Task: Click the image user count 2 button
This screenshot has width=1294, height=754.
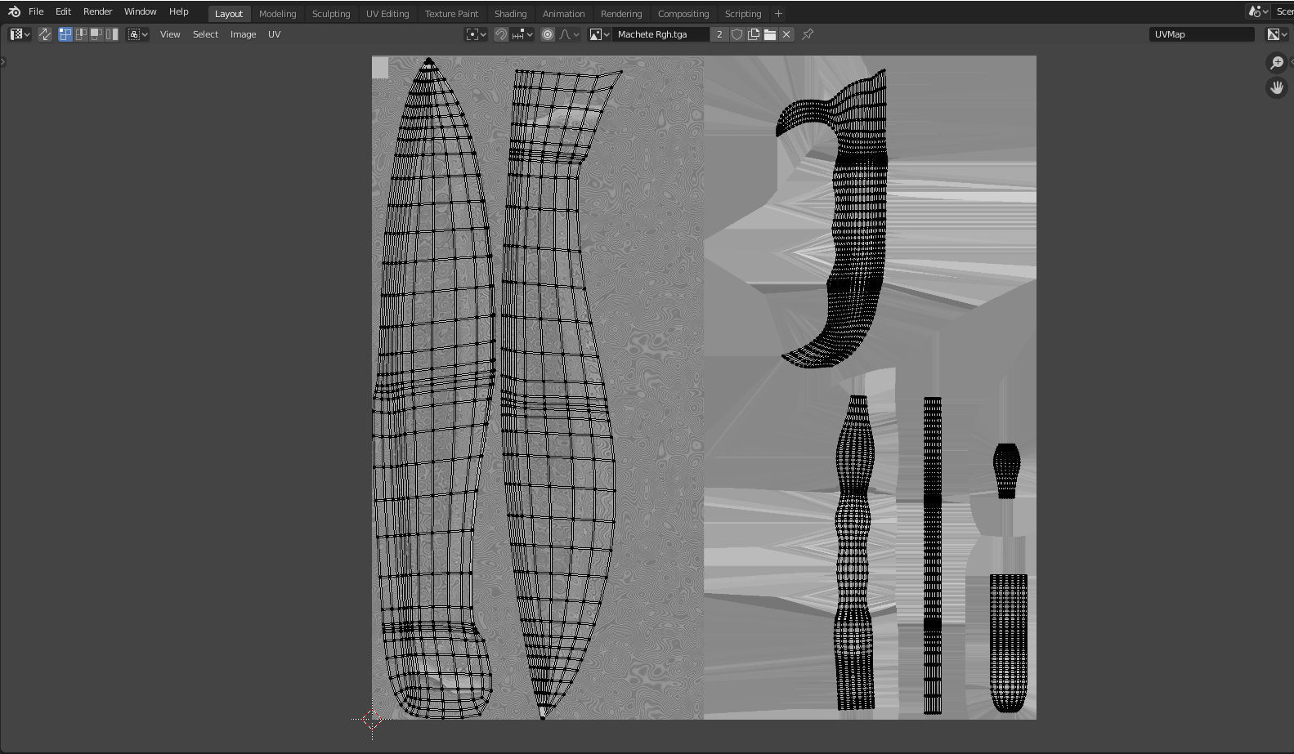Action: (719, 34)
